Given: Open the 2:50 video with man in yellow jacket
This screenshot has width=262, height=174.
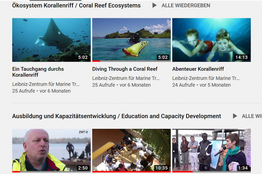Looking at the screenshot, I should pyautogui.click(x=52, y=150).
